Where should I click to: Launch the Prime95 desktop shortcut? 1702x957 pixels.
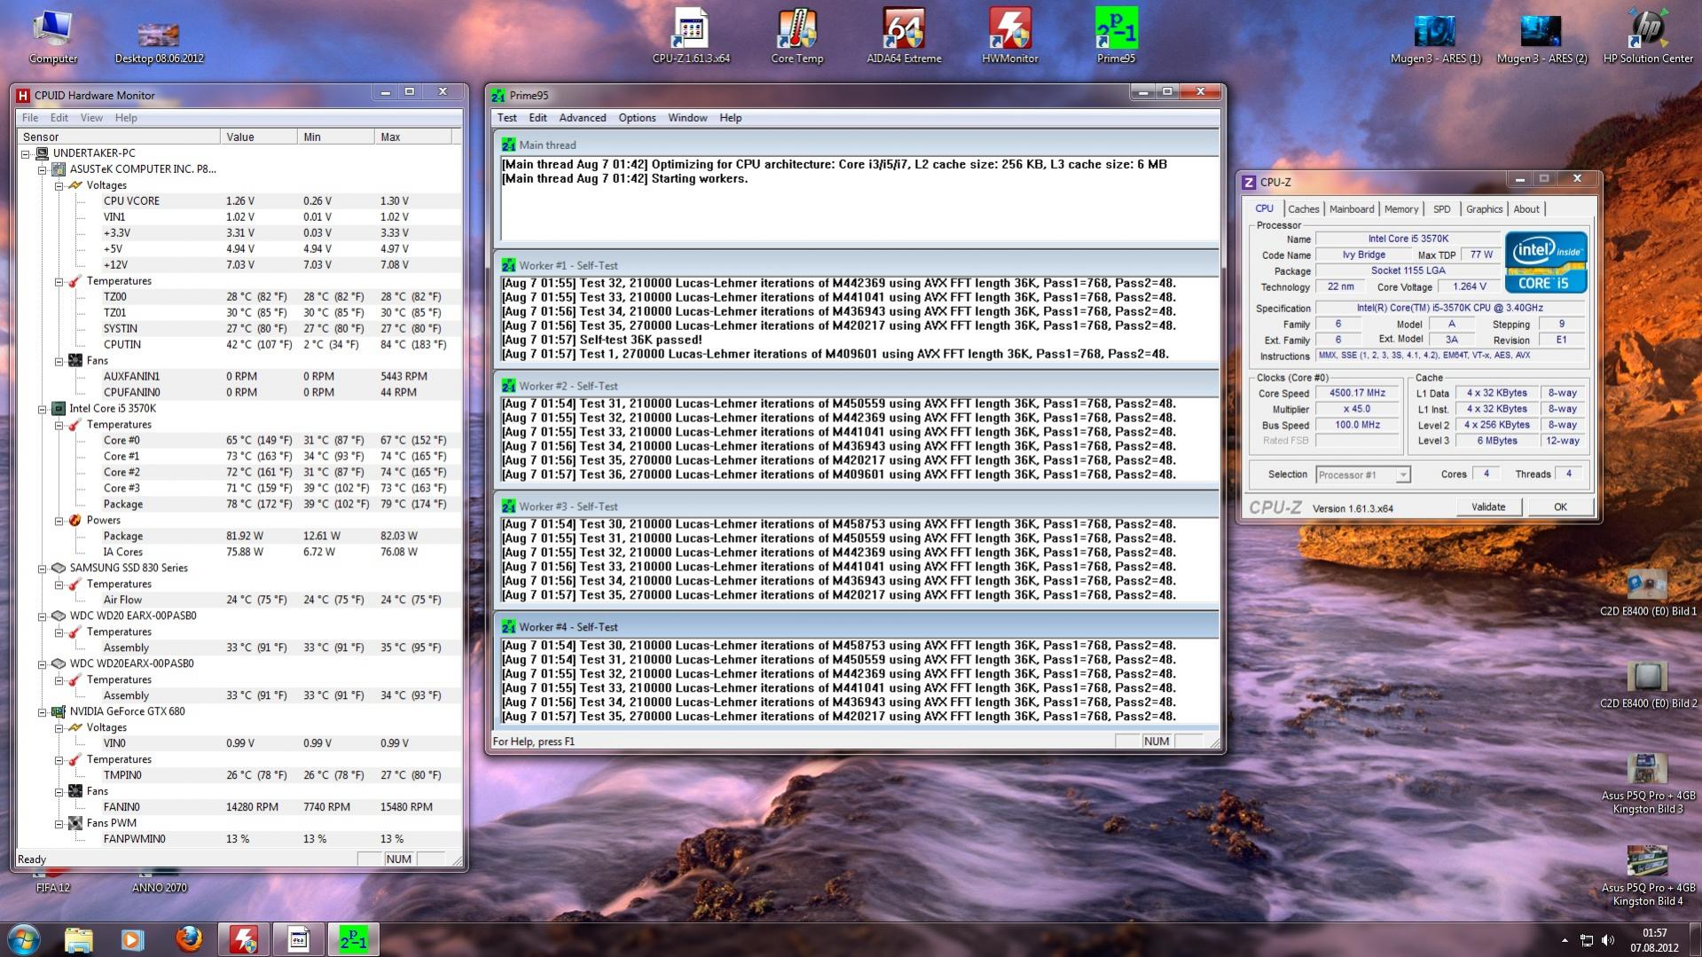click(x=1116, y=35)
